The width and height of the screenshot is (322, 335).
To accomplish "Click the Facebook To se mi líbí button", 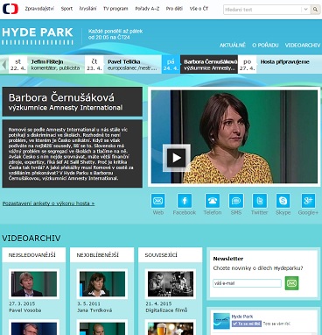I will 247,324.
